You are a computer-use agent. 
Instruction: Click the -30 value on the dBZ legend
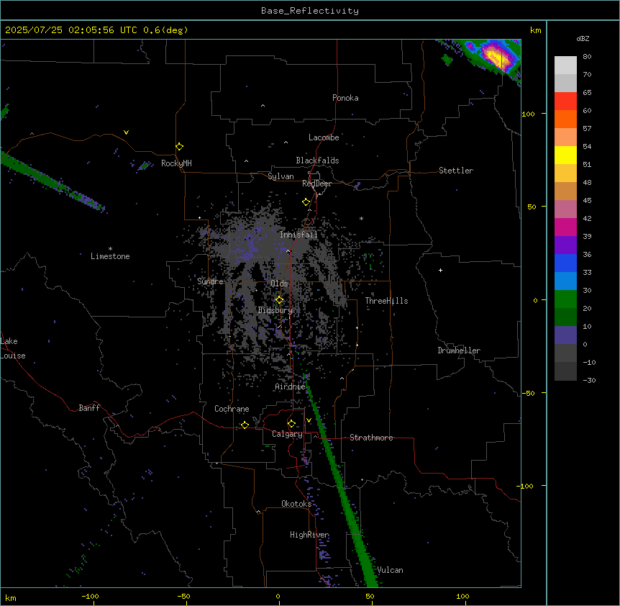click(589, 380)
